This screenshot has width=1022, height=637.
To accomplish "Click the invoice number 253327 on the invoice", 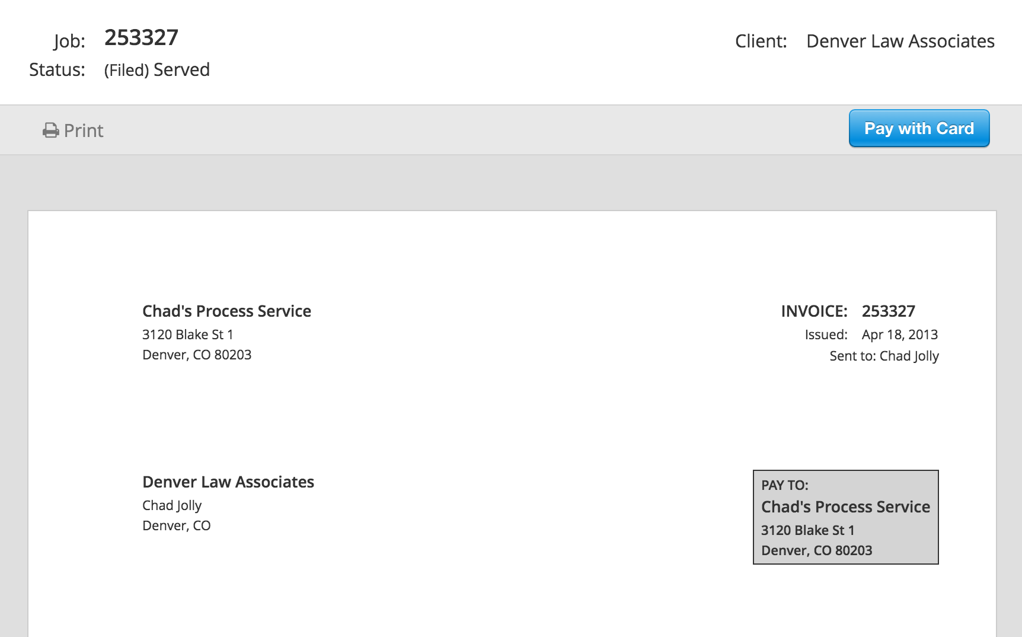I will click(888, 310).
